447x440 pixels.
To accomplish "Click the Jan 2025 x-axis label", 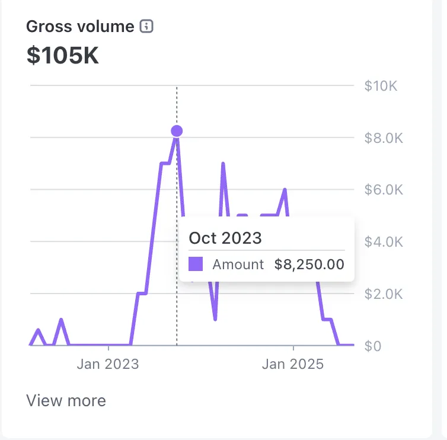I will (x=293, y=364).
